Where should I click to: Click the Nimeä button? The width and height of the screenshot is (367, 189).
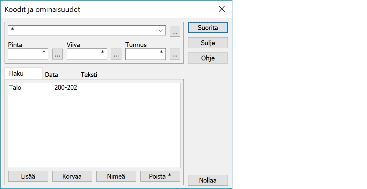(116, 176)
